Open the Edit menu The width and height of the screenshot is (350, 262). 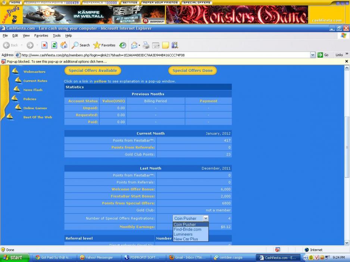tap(15, 35)
